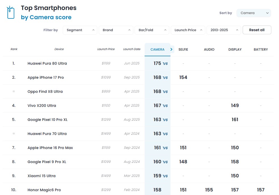Click selfie score 151 for Honor Magic6 Pro
Viewport: 279px width, 195px height.
[183, 190]
